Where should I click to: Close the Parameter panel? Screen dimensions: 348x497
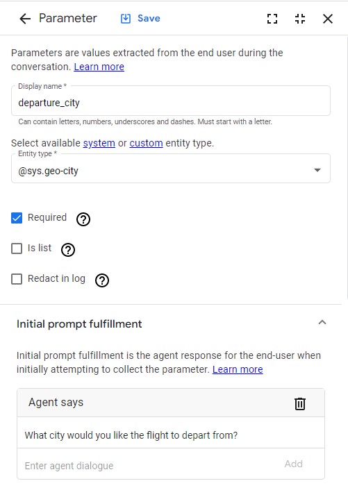[328, 19]
